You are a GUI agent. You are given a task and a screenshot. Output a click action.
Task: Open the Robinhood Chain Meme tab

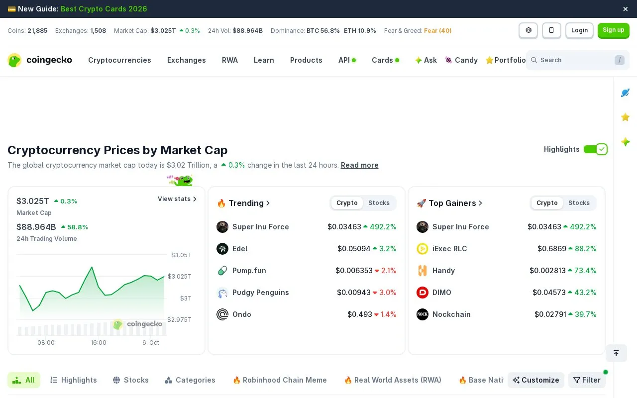(x=280, y=380)
